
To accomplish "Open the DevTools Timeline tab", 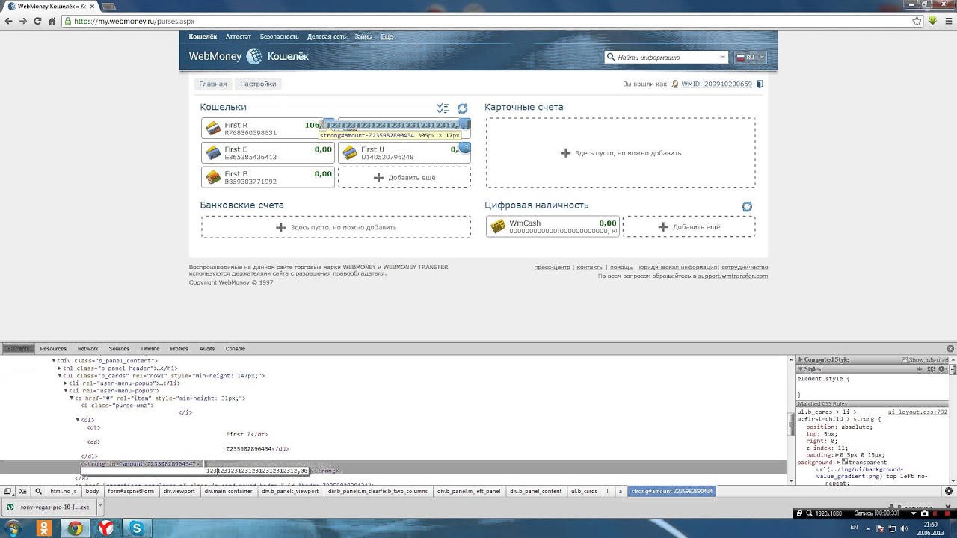I will pyautogui.click(x=150, y=349).
